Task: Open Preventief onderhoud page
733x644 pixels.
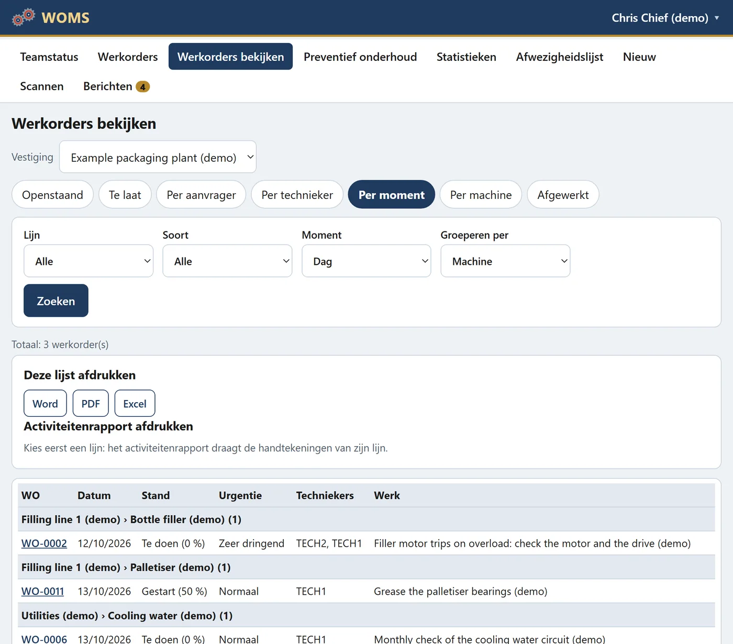Action: pos(360,57)
